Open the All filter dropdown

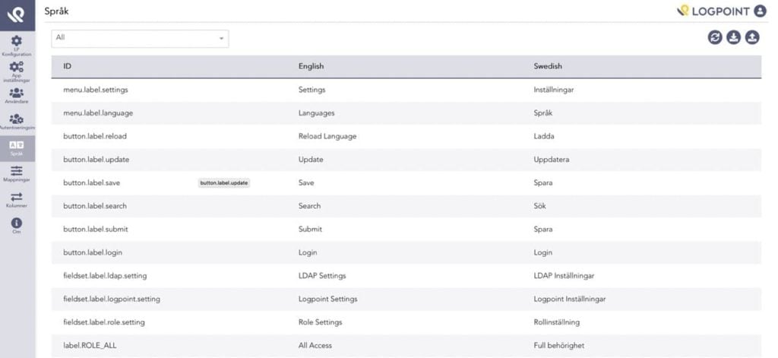click(x=140, y=39)
